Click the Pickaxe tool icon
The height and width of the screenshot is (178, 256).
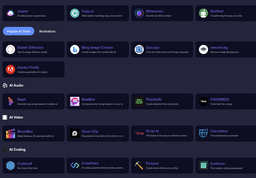tap(139, 166)
